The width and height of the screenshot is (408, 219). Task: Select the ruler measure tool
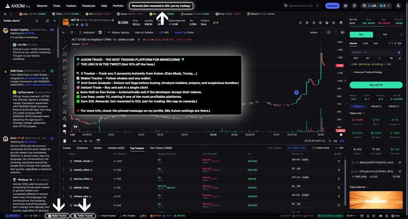tap(65, 96)
